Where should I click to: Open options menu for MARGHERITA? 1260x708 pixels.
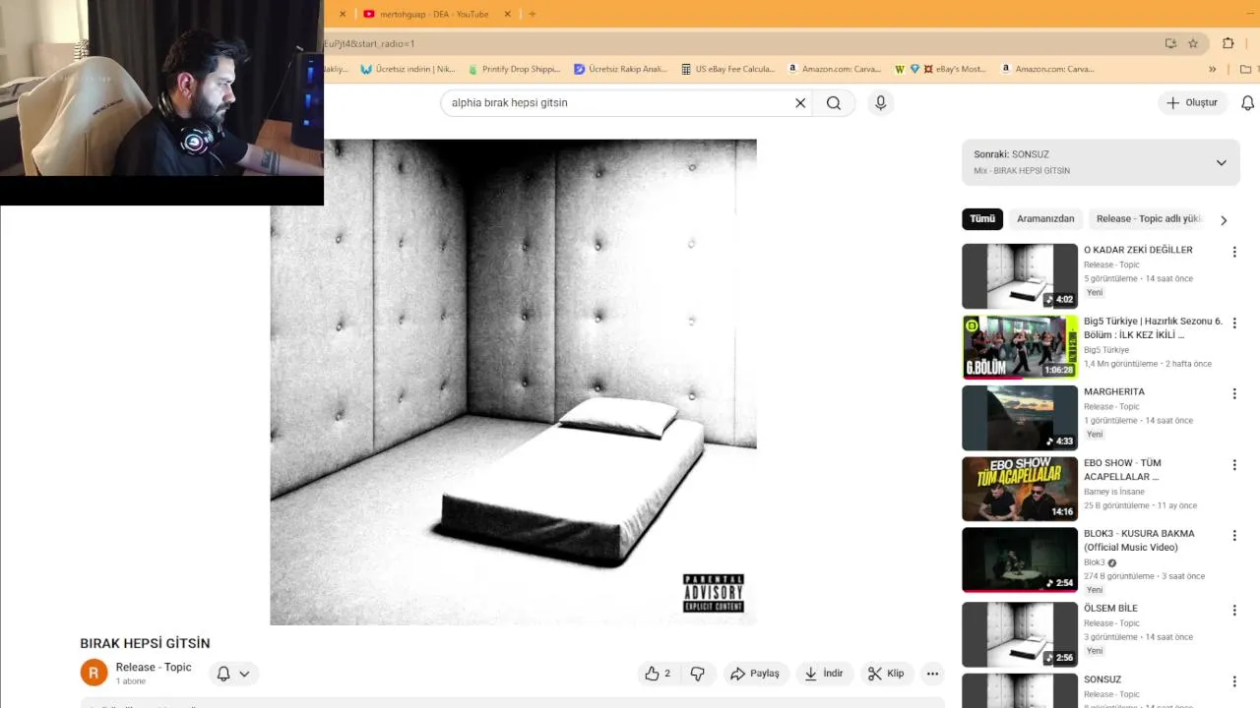1234,394
